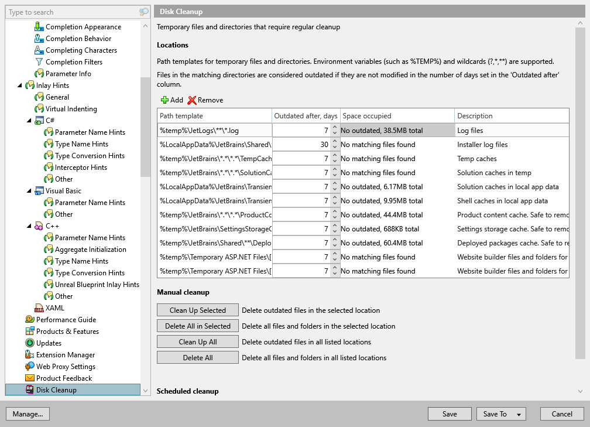
Task: Click the Product Feedback envelope icon
Action: click(30, 378)
